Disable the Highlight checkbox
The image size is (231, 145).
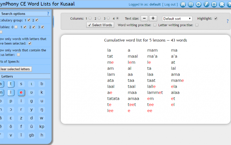pos(216,19)
